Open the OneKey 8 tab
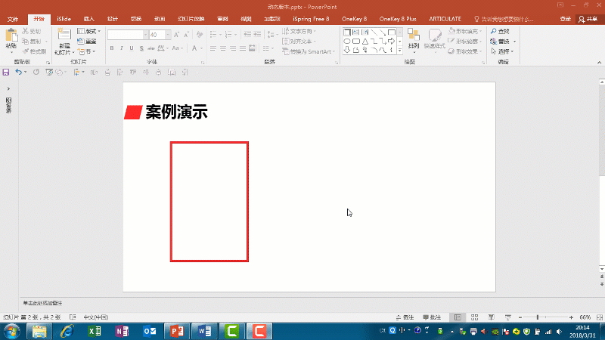The image size is (605, 340). point(354,19)
